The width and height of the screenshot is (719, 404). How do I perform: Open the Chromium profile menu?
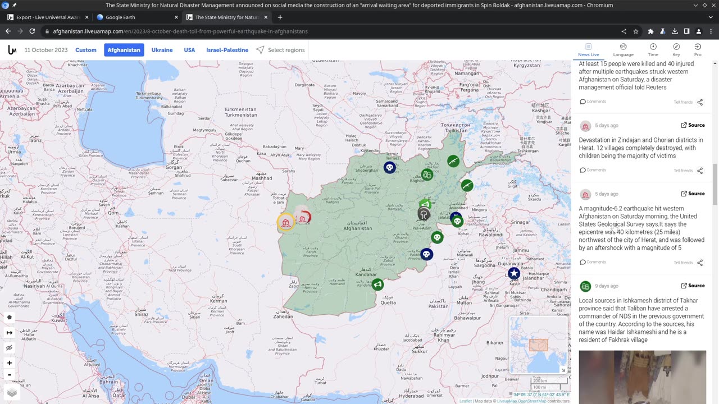click(699, 31)
